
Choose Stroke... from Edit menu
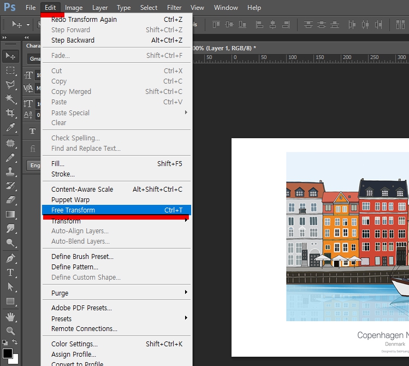117,174
